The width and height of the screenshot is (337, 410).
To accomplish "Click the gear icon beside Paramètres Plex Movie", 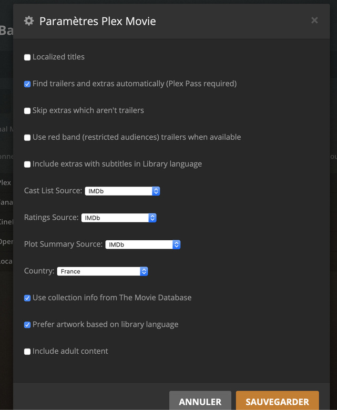I will coord(29,21).
